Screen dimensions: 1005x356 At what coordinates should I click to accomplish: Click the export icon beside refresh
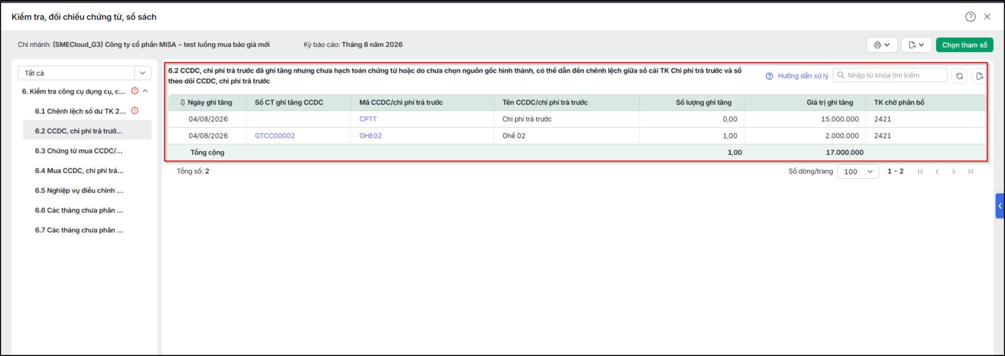click(x=979, y=76)
